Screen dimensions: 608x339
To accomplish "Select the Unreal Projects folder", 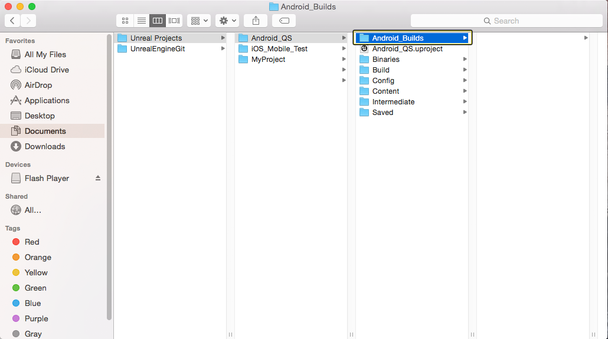I will (x=171, y=38).
